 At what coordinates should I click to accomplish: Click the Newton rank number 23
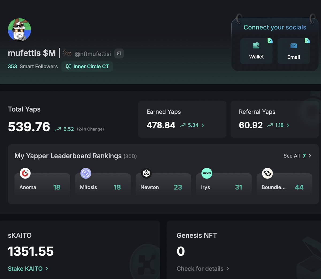[x=178, y=187]
